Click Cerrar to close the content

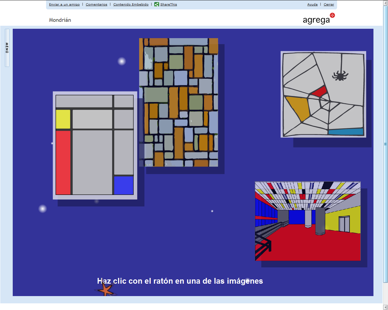(329, 5)
